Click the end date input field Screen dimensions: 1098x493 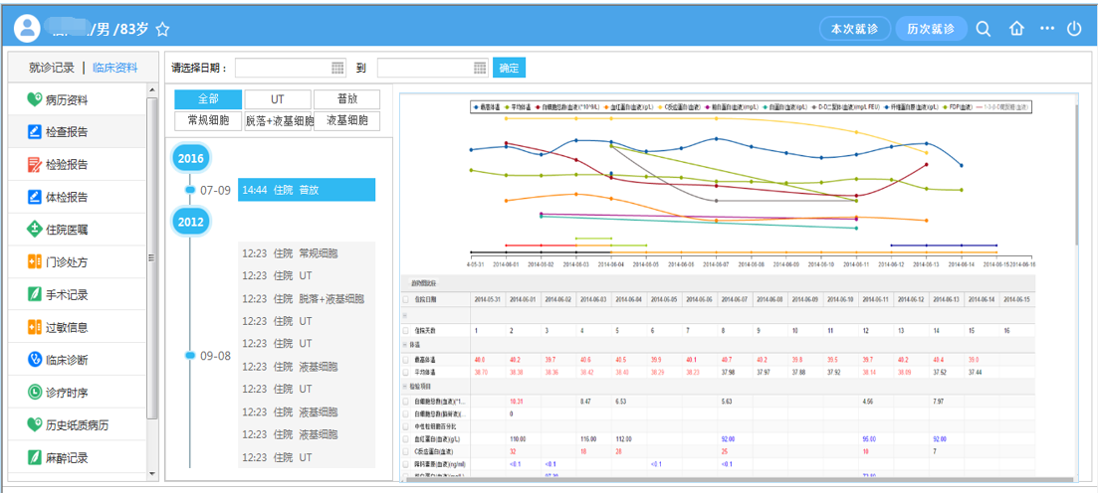[432, 68]
